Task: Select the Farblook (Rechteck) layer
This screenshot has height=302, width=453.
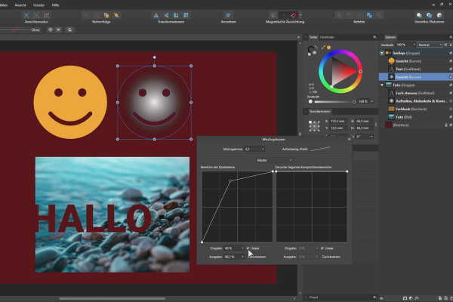Action: pos(415,109)
